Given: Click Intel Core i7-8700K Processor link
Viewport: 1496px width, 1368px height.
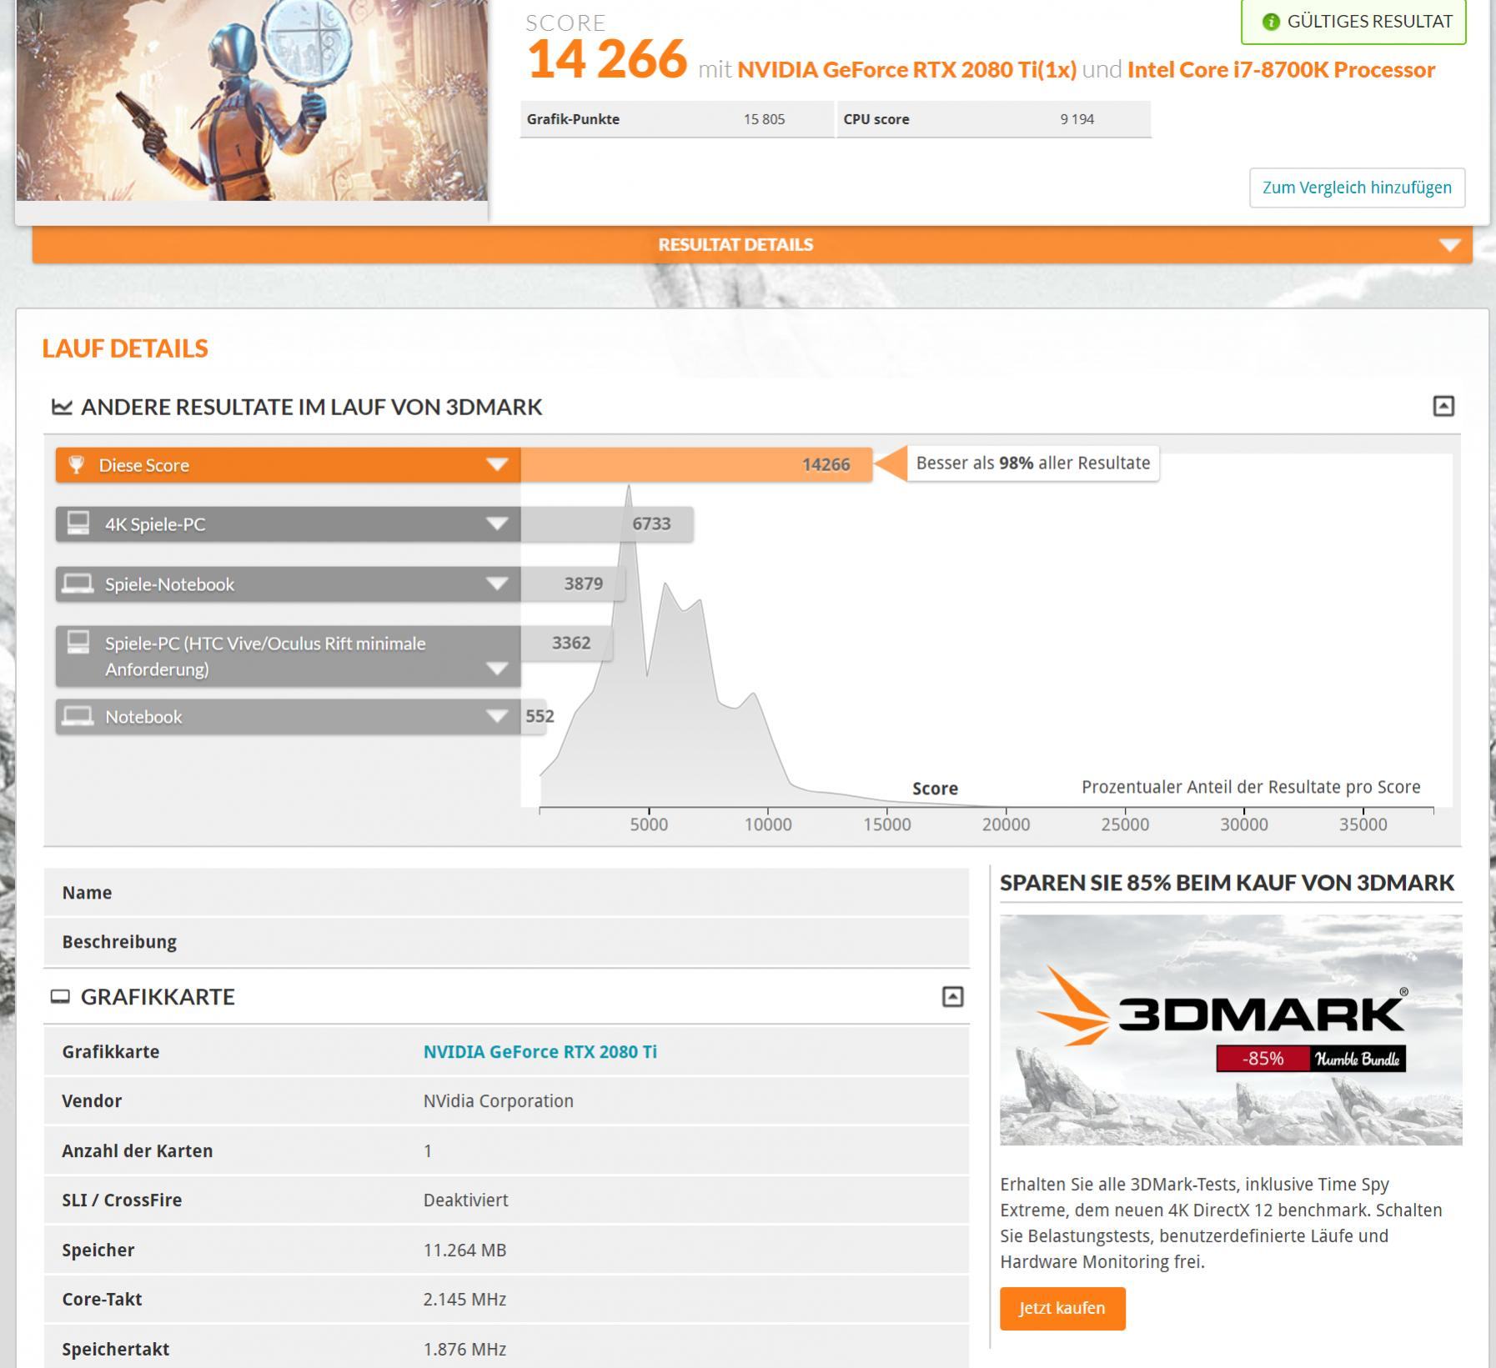Looking at the screenshot, I should (1281, 69).
